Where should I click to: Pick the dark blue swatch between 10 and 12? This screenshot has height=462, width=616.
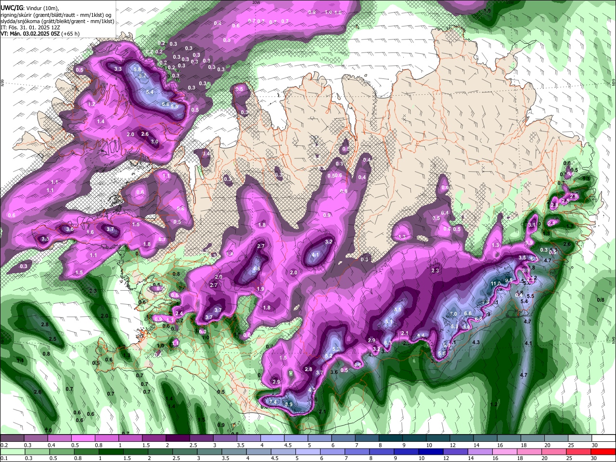432,452
